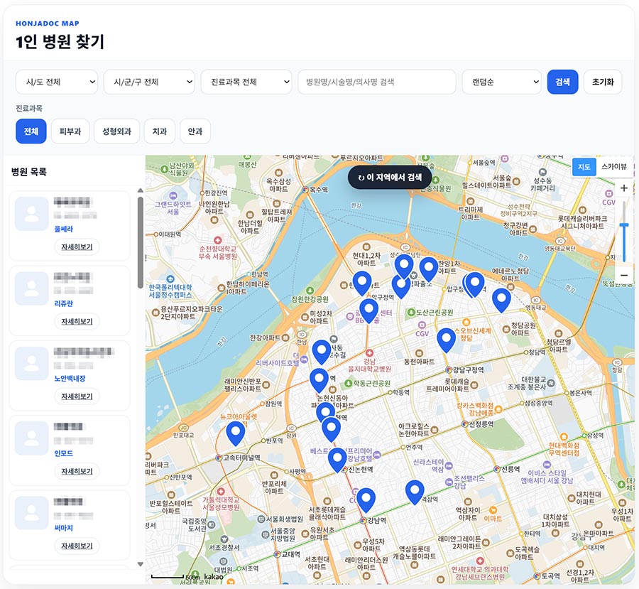This screenshot has height=589, width=639.
Task: Click the blue 검색 button
Action: [x=562, y=82]
